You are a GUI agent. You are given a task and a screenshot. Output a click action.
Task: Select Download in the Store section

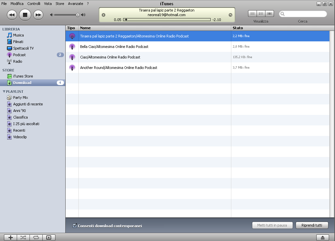[33, 83]
